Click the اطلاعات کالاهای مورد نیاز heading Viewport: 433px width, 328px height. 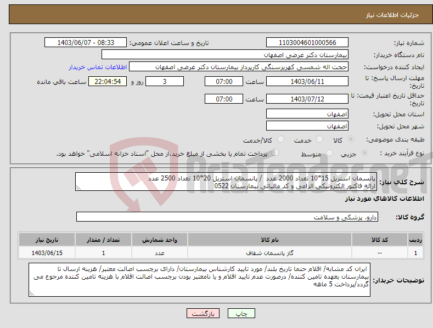[x=384, y=199]
